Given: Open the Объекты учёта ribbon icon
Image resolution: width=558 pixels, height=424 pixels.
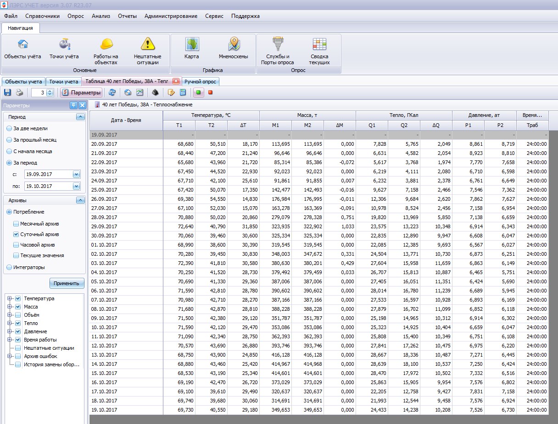Looking at the screenshot, I should click(22, 45).
